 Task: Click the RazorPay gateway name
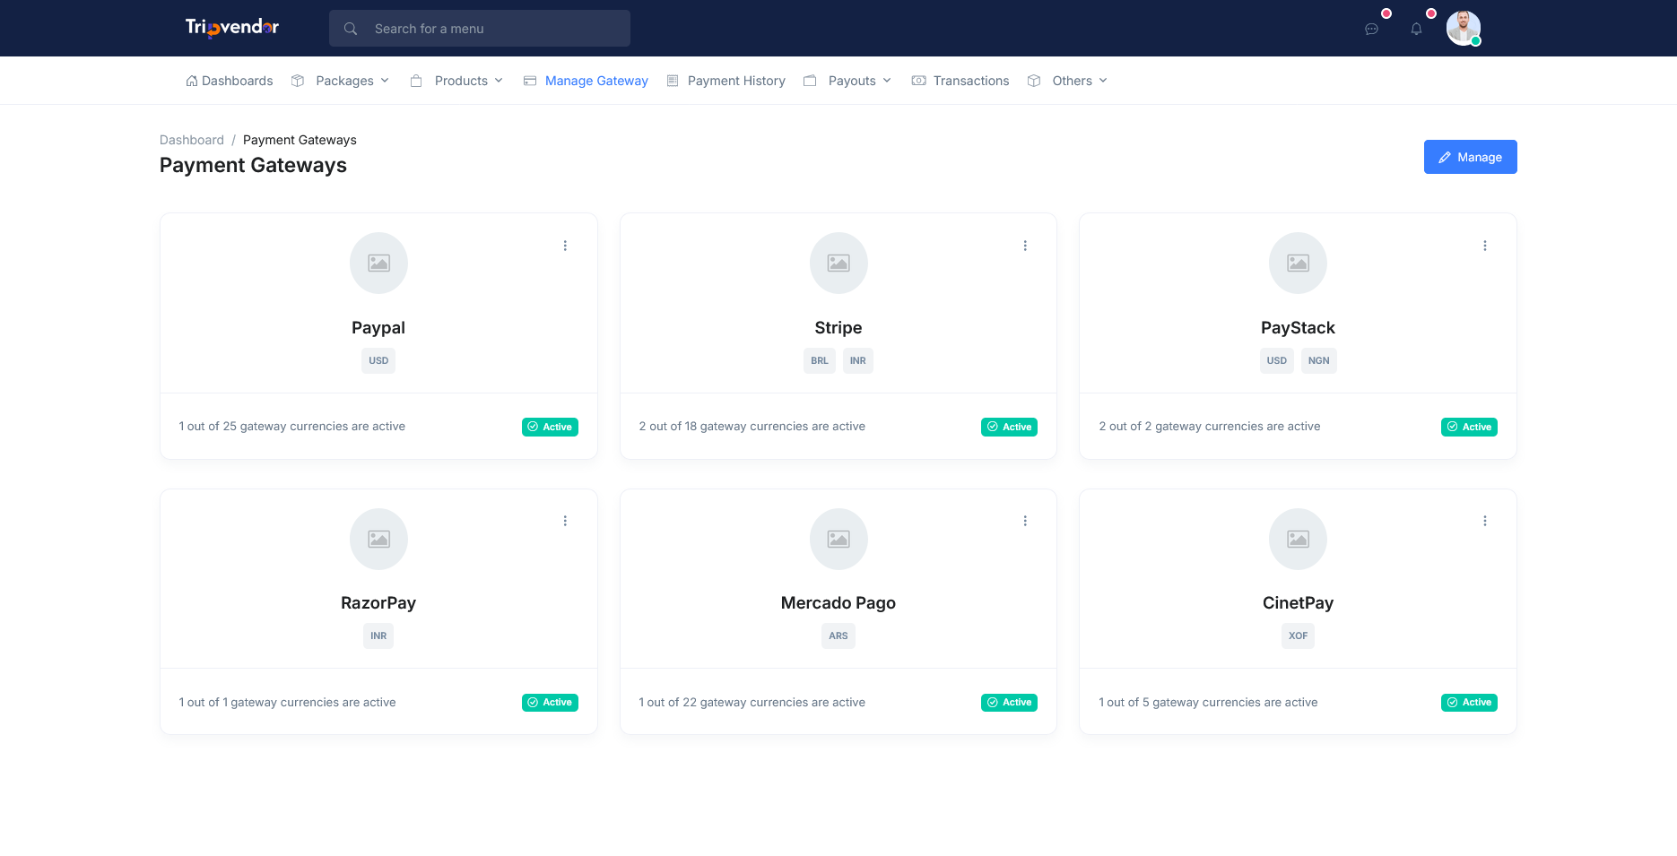click(378, 603)
